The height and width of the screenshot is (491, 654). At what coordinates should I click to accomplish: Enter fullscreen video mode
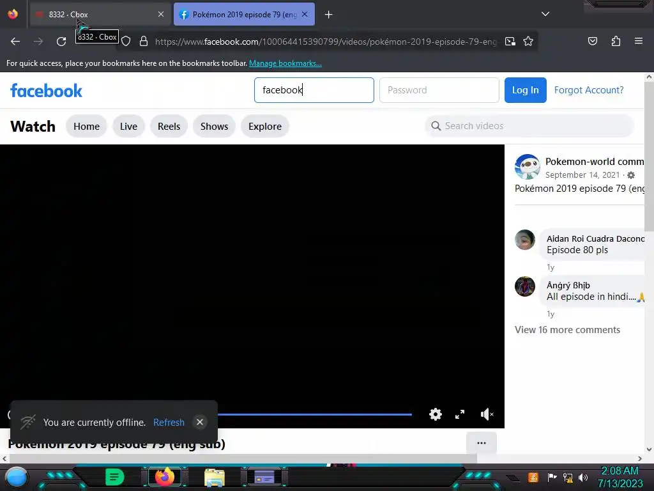(460, 414)
